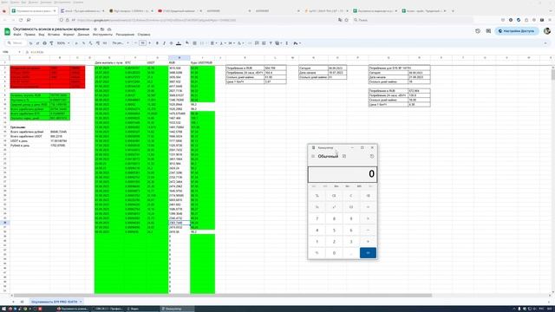Open the Правка menu
Viewport: 555px width, 312px height.
pyautogui.click(x=29, y=35)
